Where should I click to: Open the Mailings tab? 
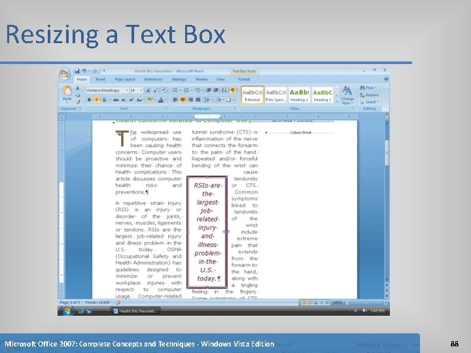tap(179, 79)
